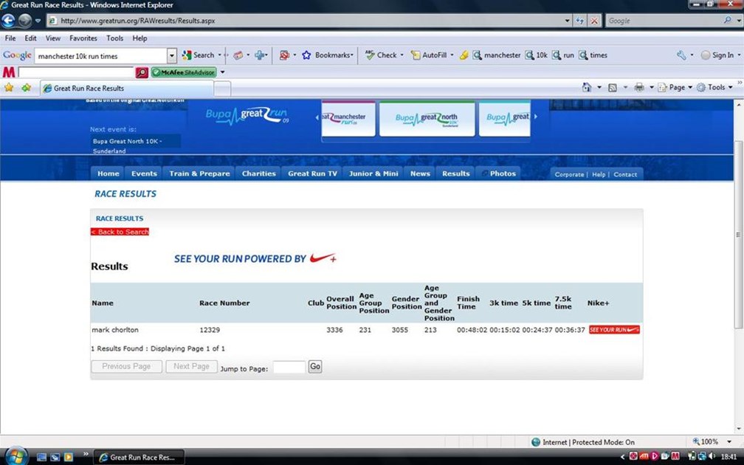
Task: Click the Jump to Page input field
Action: pos(289,367)
